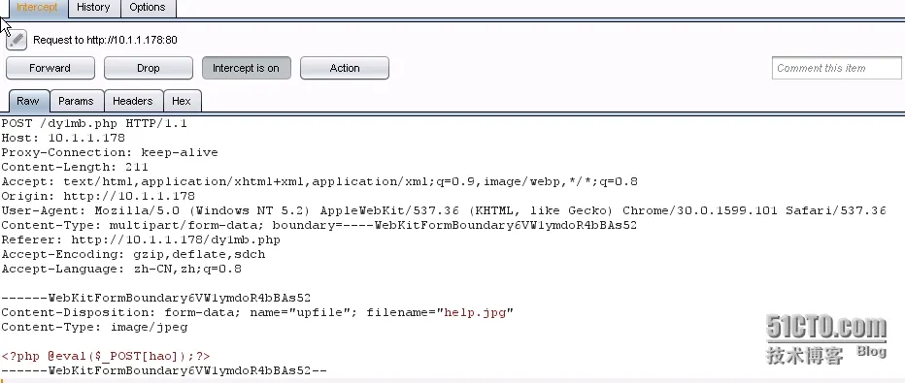Click the Accept: text/html header line
905x383 pixels.
pyautogui.click(x=319, y=181)
